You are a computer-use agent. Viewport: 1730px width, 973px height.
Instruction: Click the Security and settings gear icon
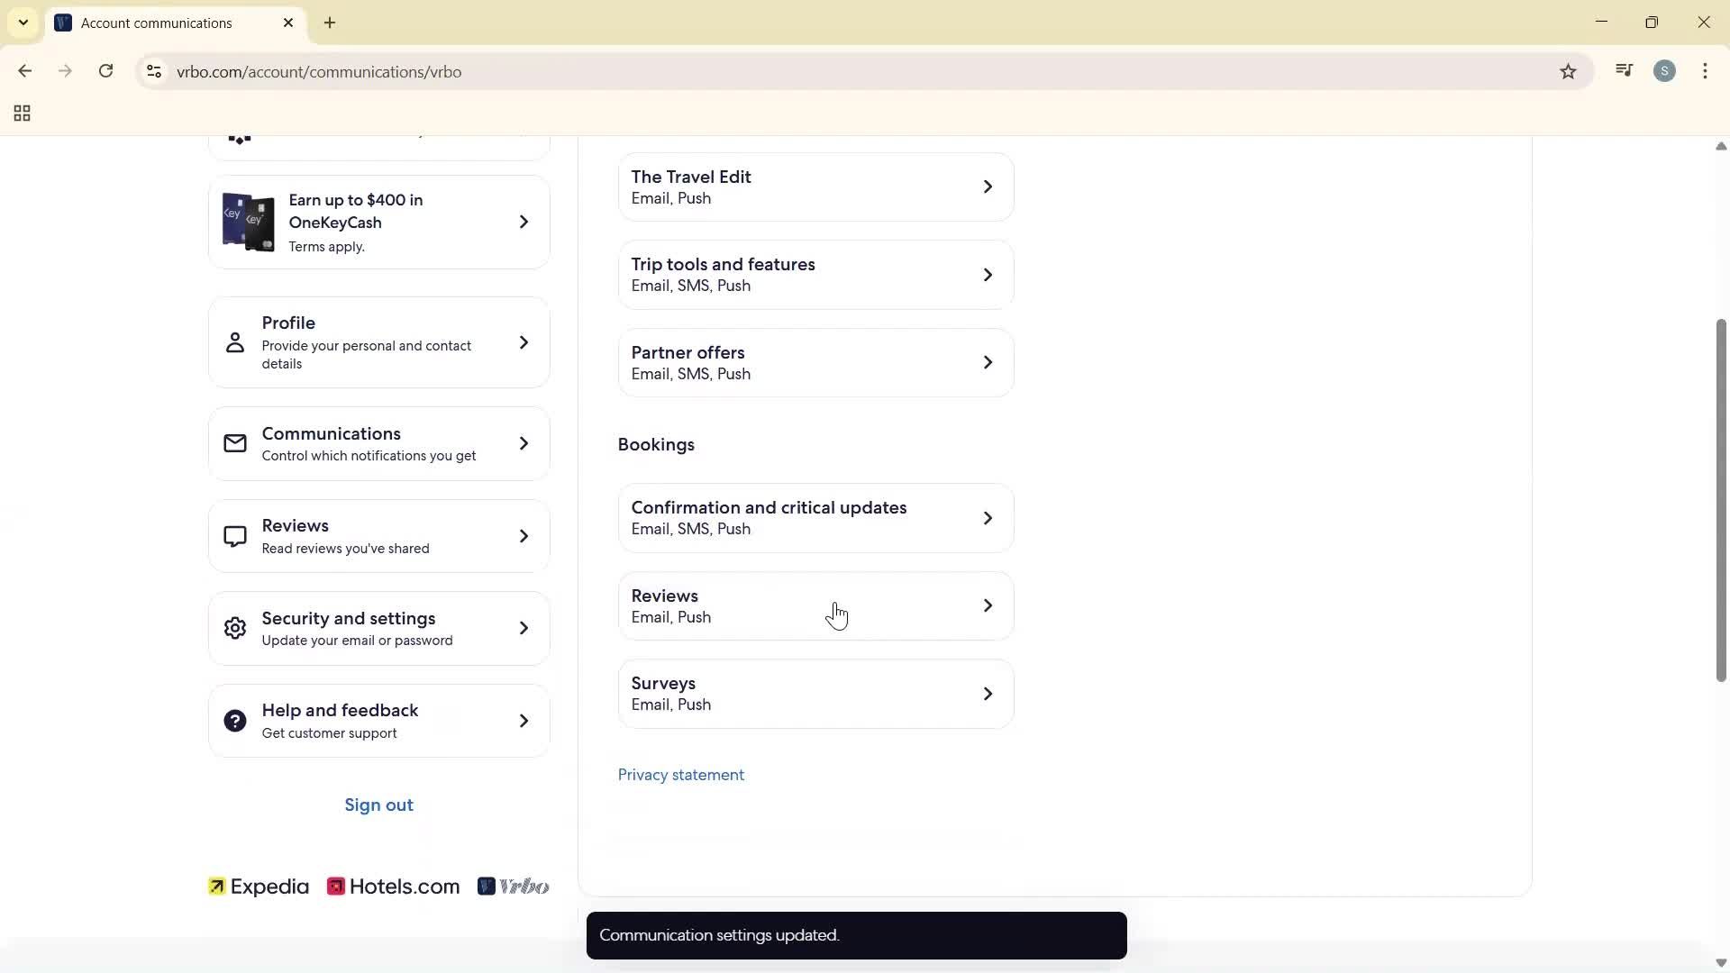point(234,628)
